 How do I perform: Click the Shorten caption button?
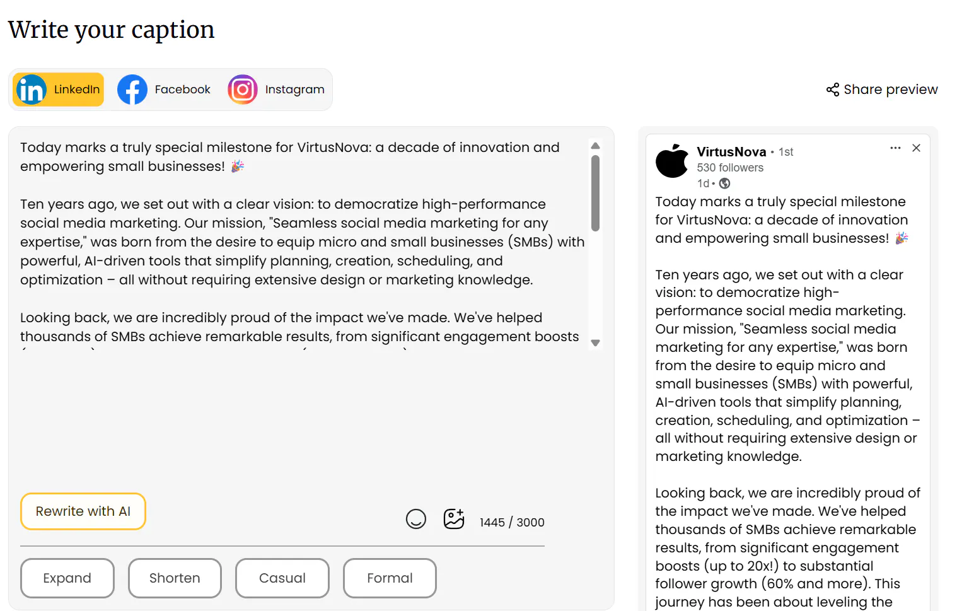[175, 578]
